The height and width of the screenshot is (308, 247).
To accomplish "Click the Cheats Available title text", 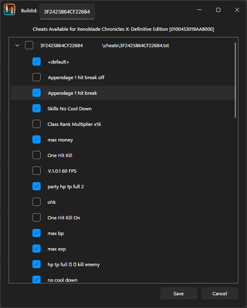I will point(123,29).
